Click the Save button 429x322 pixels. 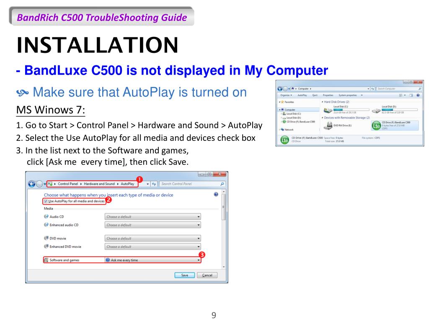[x=185, y=275]
